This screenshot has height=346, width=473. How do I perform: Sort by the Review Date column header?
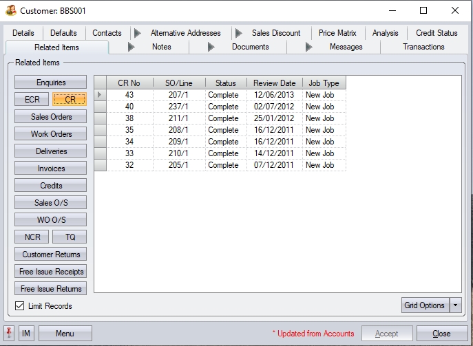274,83
